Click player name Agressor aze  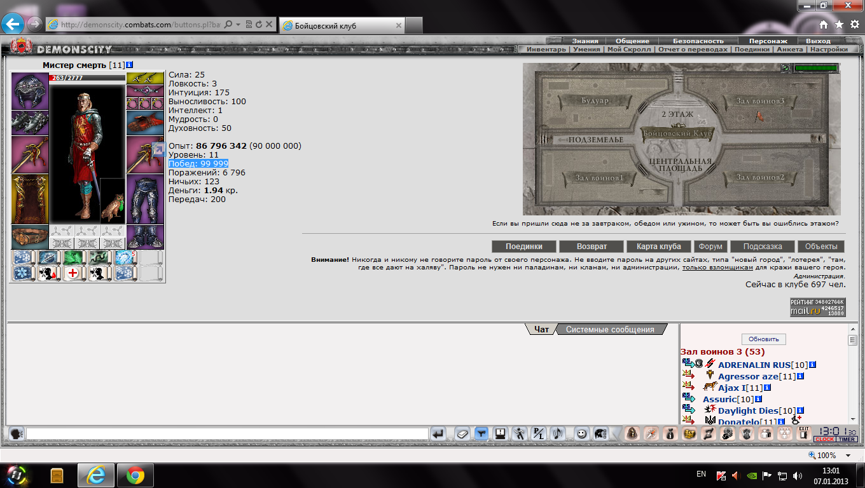point(748,376)
